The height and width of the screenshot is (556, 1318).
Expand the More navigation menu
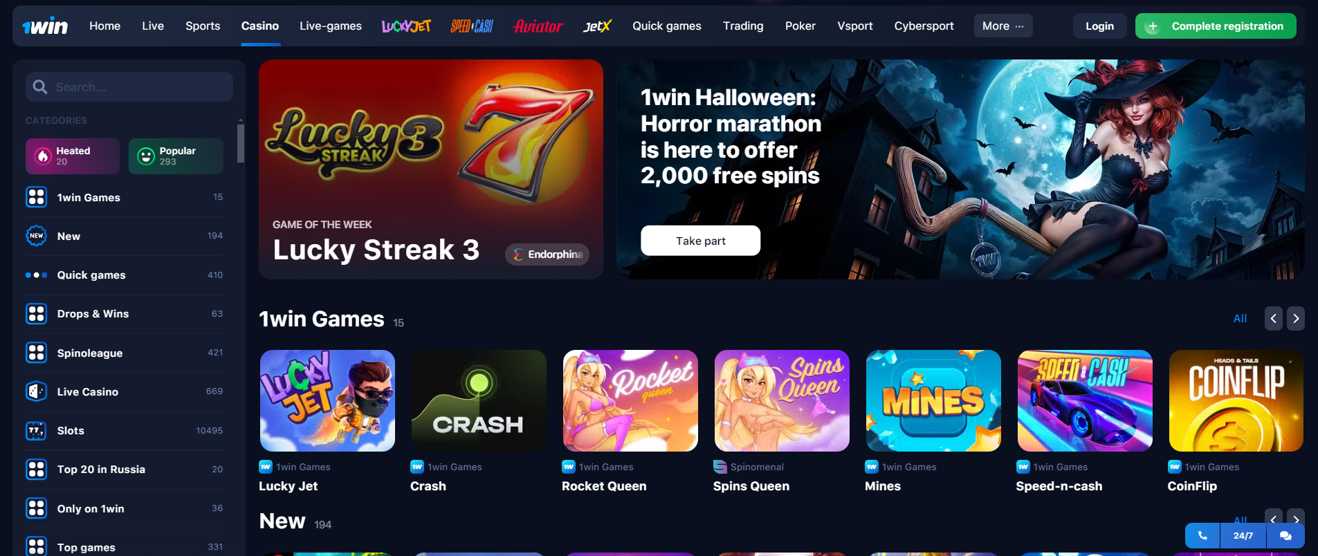[x=1003, y=26]
